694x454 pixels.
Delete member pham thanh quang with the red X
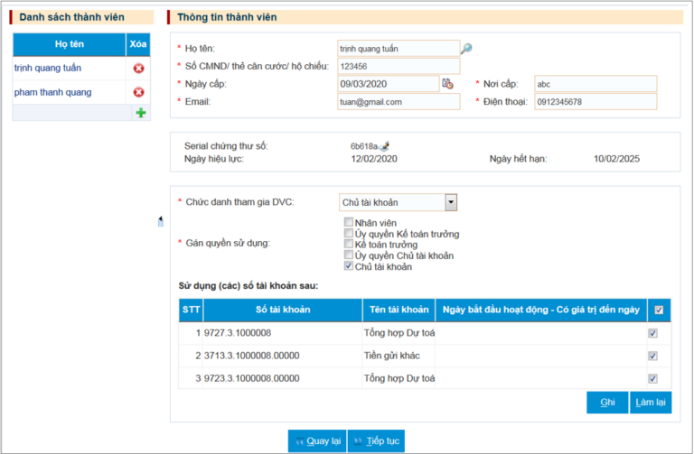[x=138, y=92]
